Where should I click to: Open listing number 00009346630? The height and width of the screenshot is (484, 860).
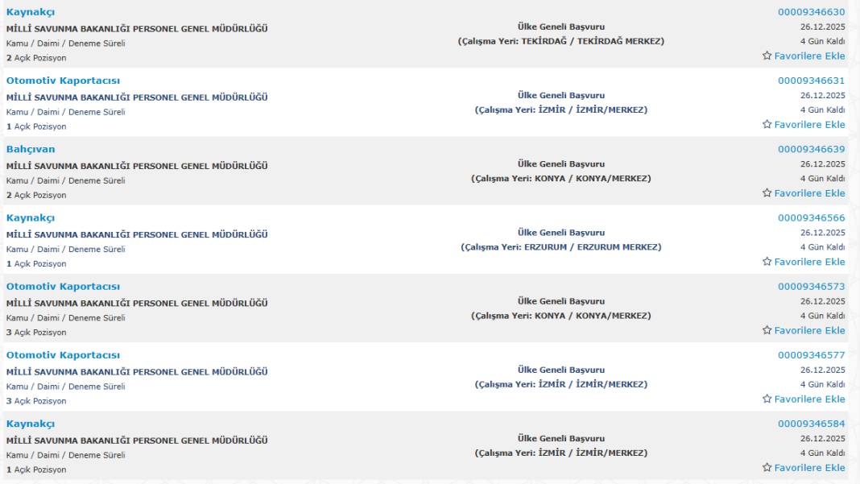(811, 12)
